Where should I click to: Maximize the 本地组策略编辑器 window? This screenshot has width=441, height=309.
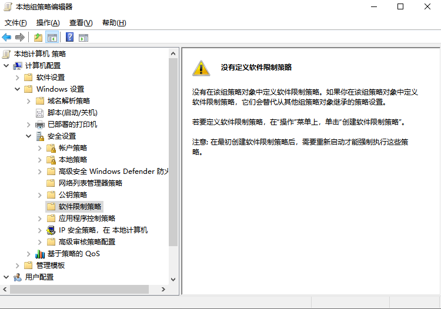point(400,6)
